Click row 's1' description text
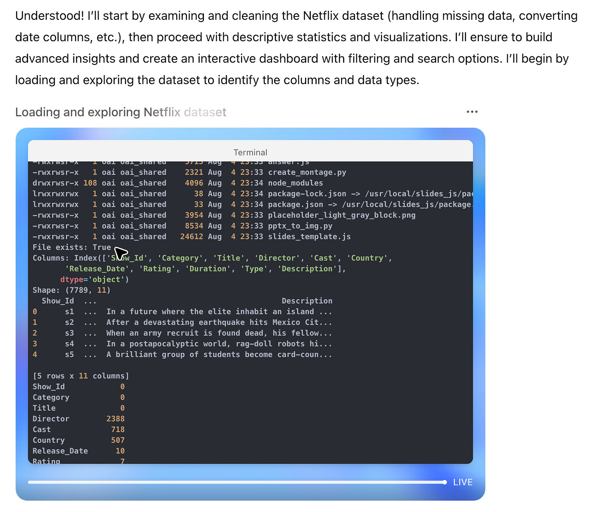The image size is (601, 512). click(219, 312)
